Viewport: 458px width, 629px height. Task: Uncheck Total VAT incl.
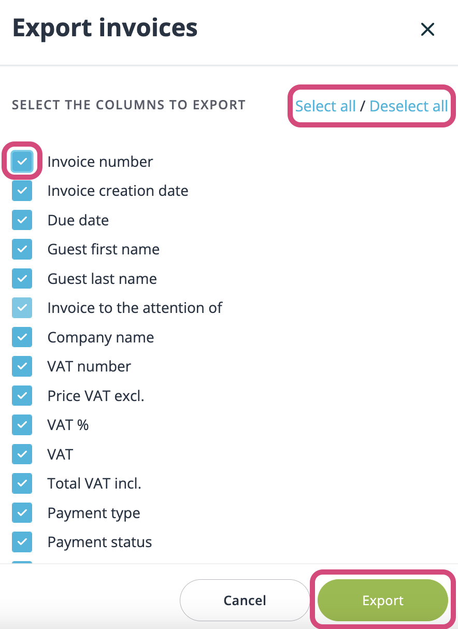click(x=22, y=483)
